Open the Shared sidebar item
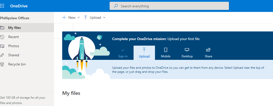Viewport: 273px width, 106px height. click(x=14, y=55)
